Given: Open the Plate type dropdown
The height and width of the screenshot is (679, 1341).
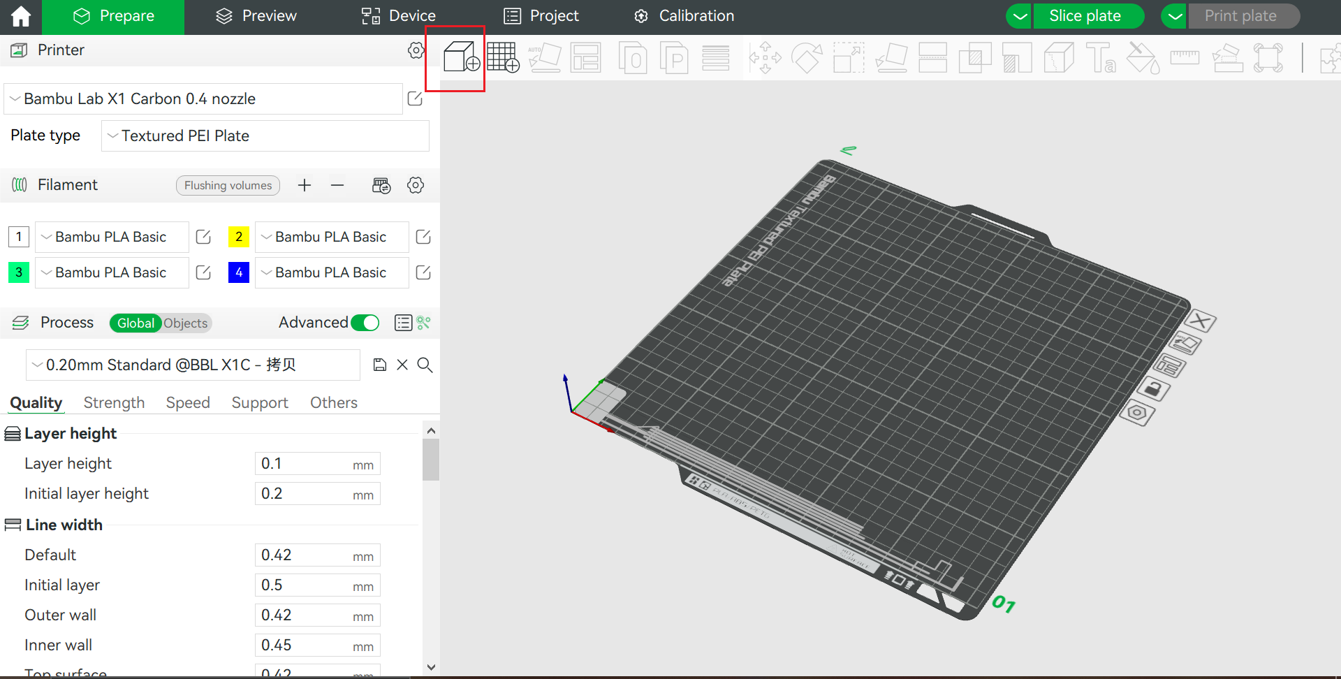Looking at the screenshot, I should pos(265,136).
